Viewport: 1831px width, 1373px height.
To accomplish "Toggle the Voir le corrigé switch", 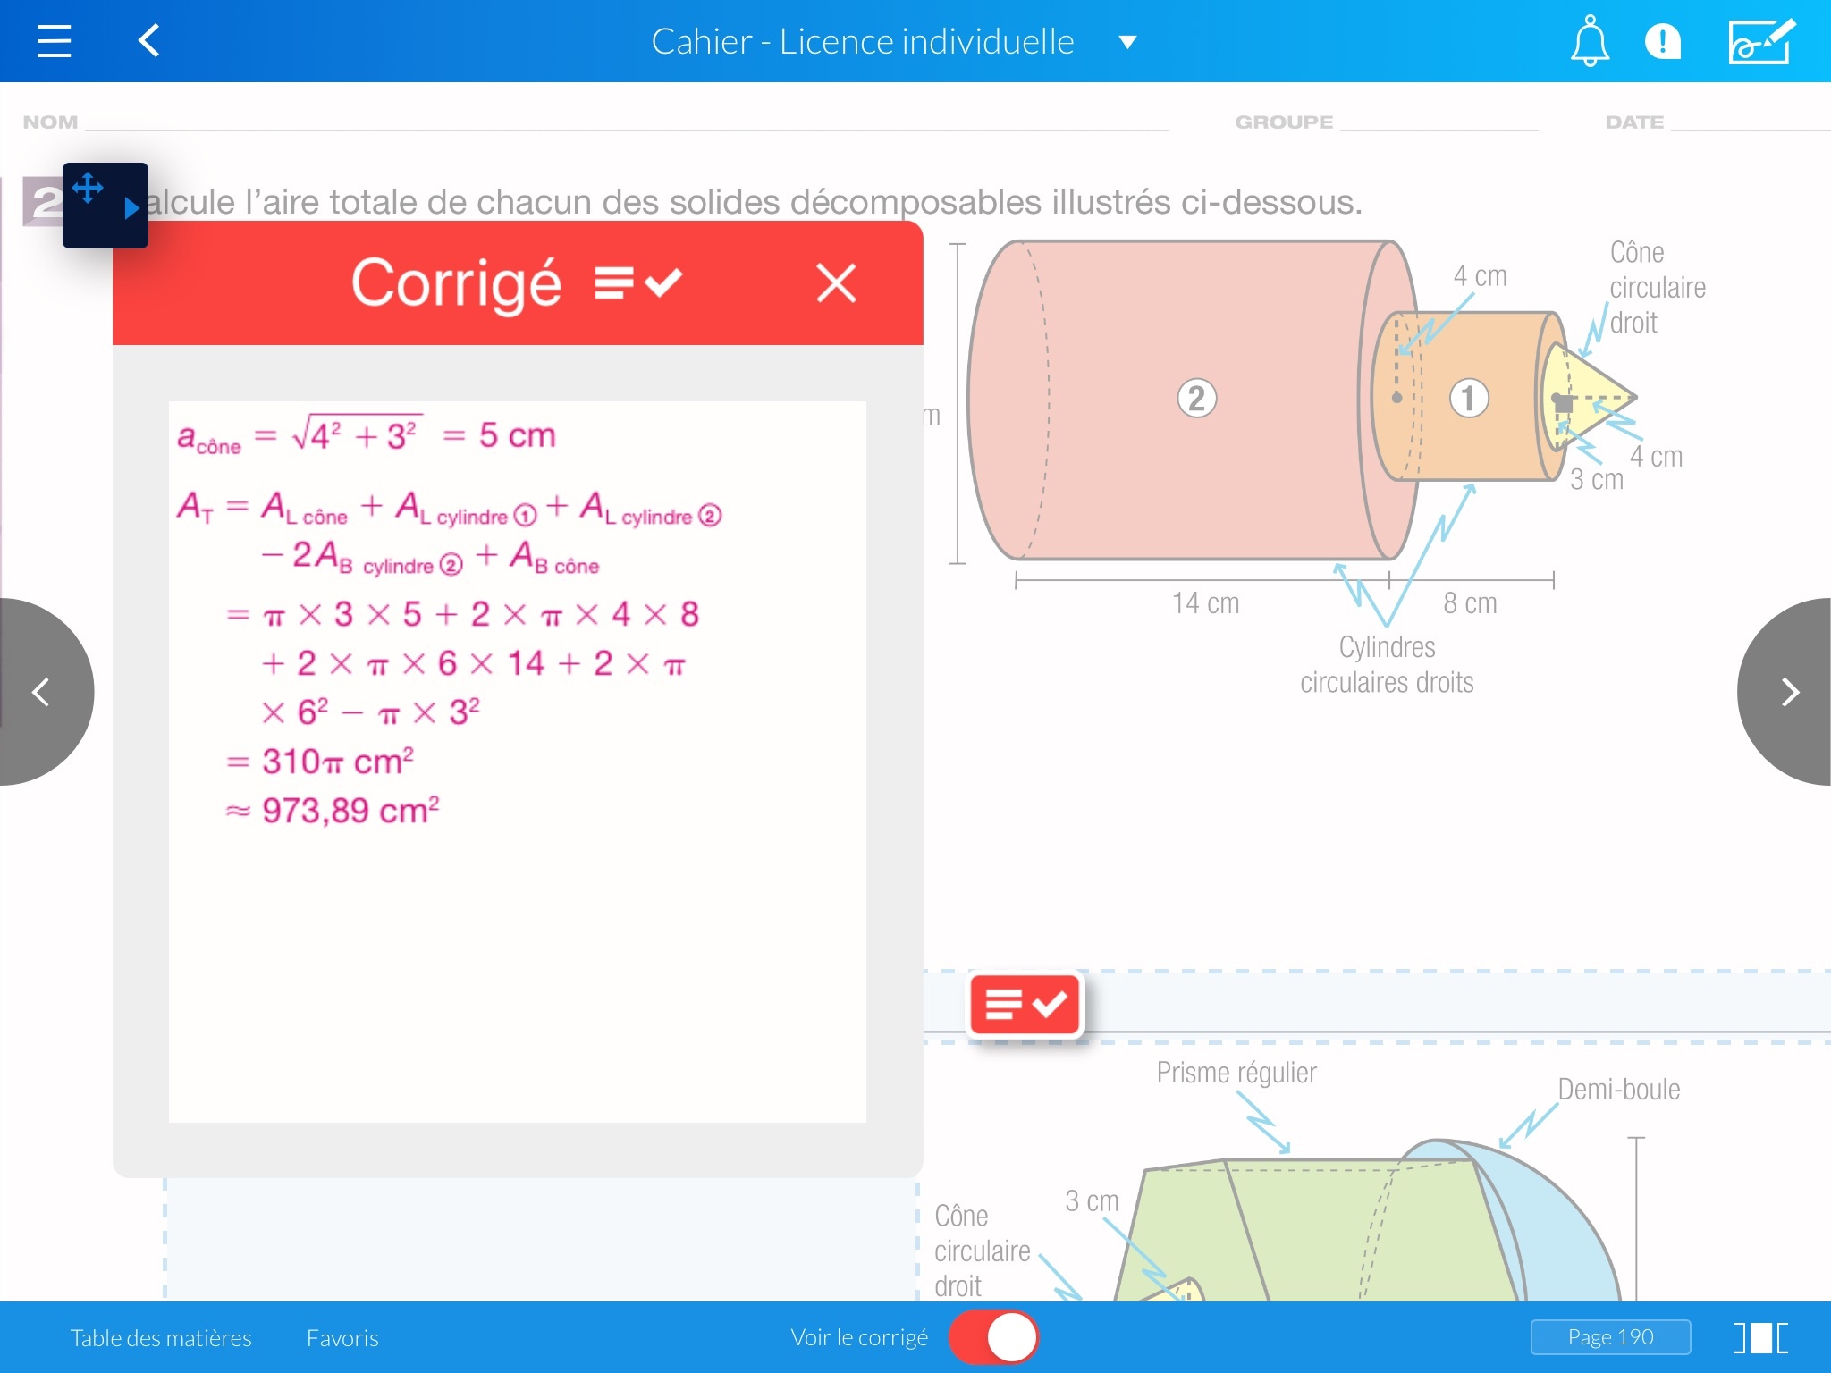I will 994,1337.
